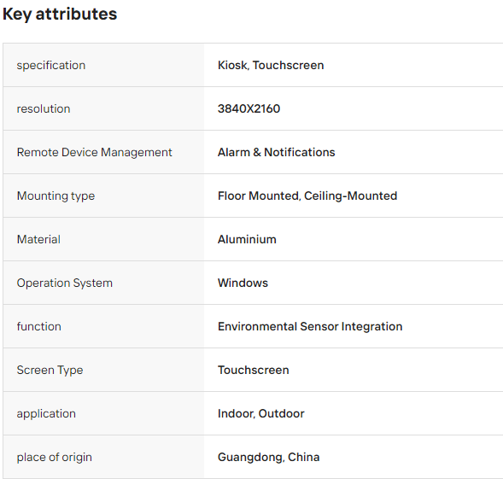
Task: Select the Screen Type label
Action: 50,371
